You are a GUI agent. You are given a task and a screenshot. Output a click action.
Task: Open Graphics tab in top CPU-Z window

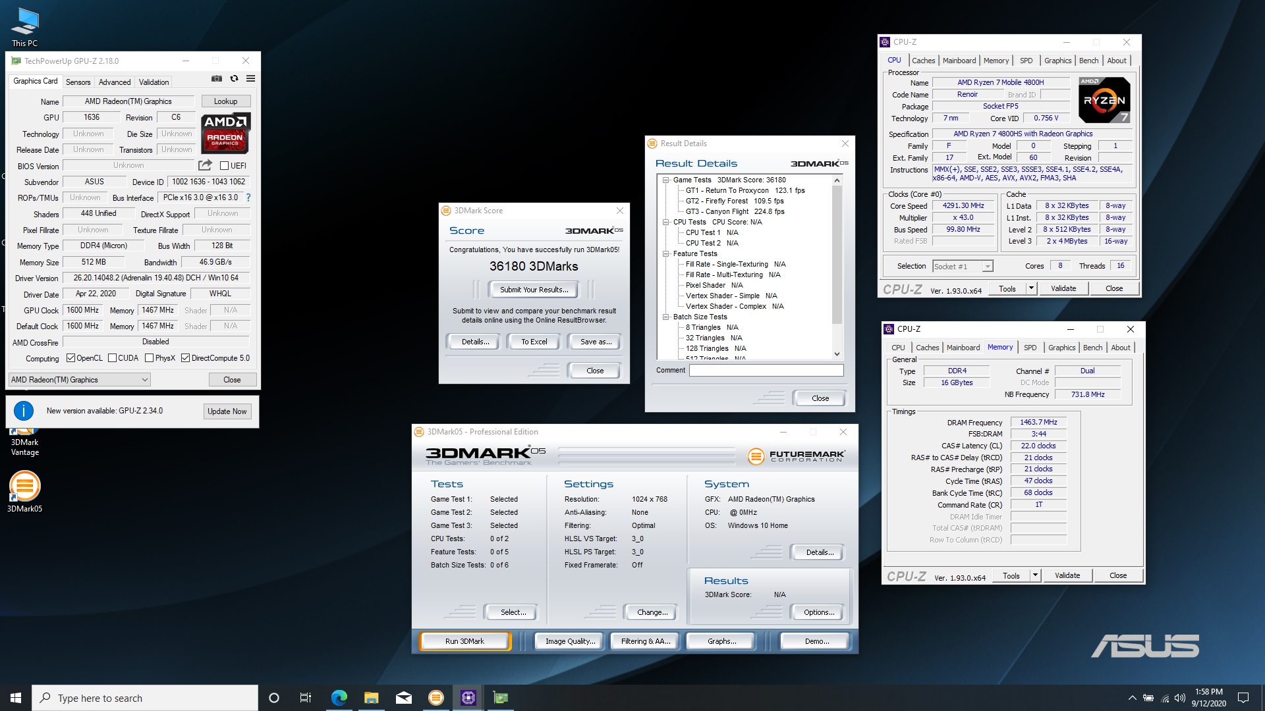(x=1057, y=61)
